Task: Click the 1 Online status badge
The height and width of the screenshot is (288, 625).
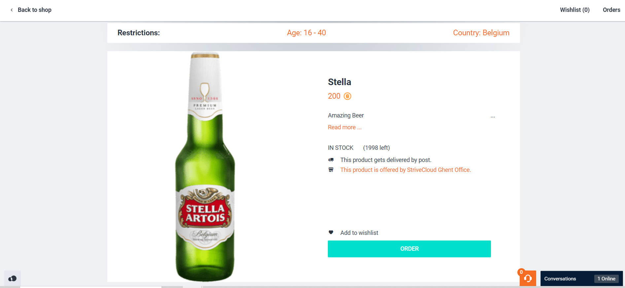Action: tap(606, 279)
